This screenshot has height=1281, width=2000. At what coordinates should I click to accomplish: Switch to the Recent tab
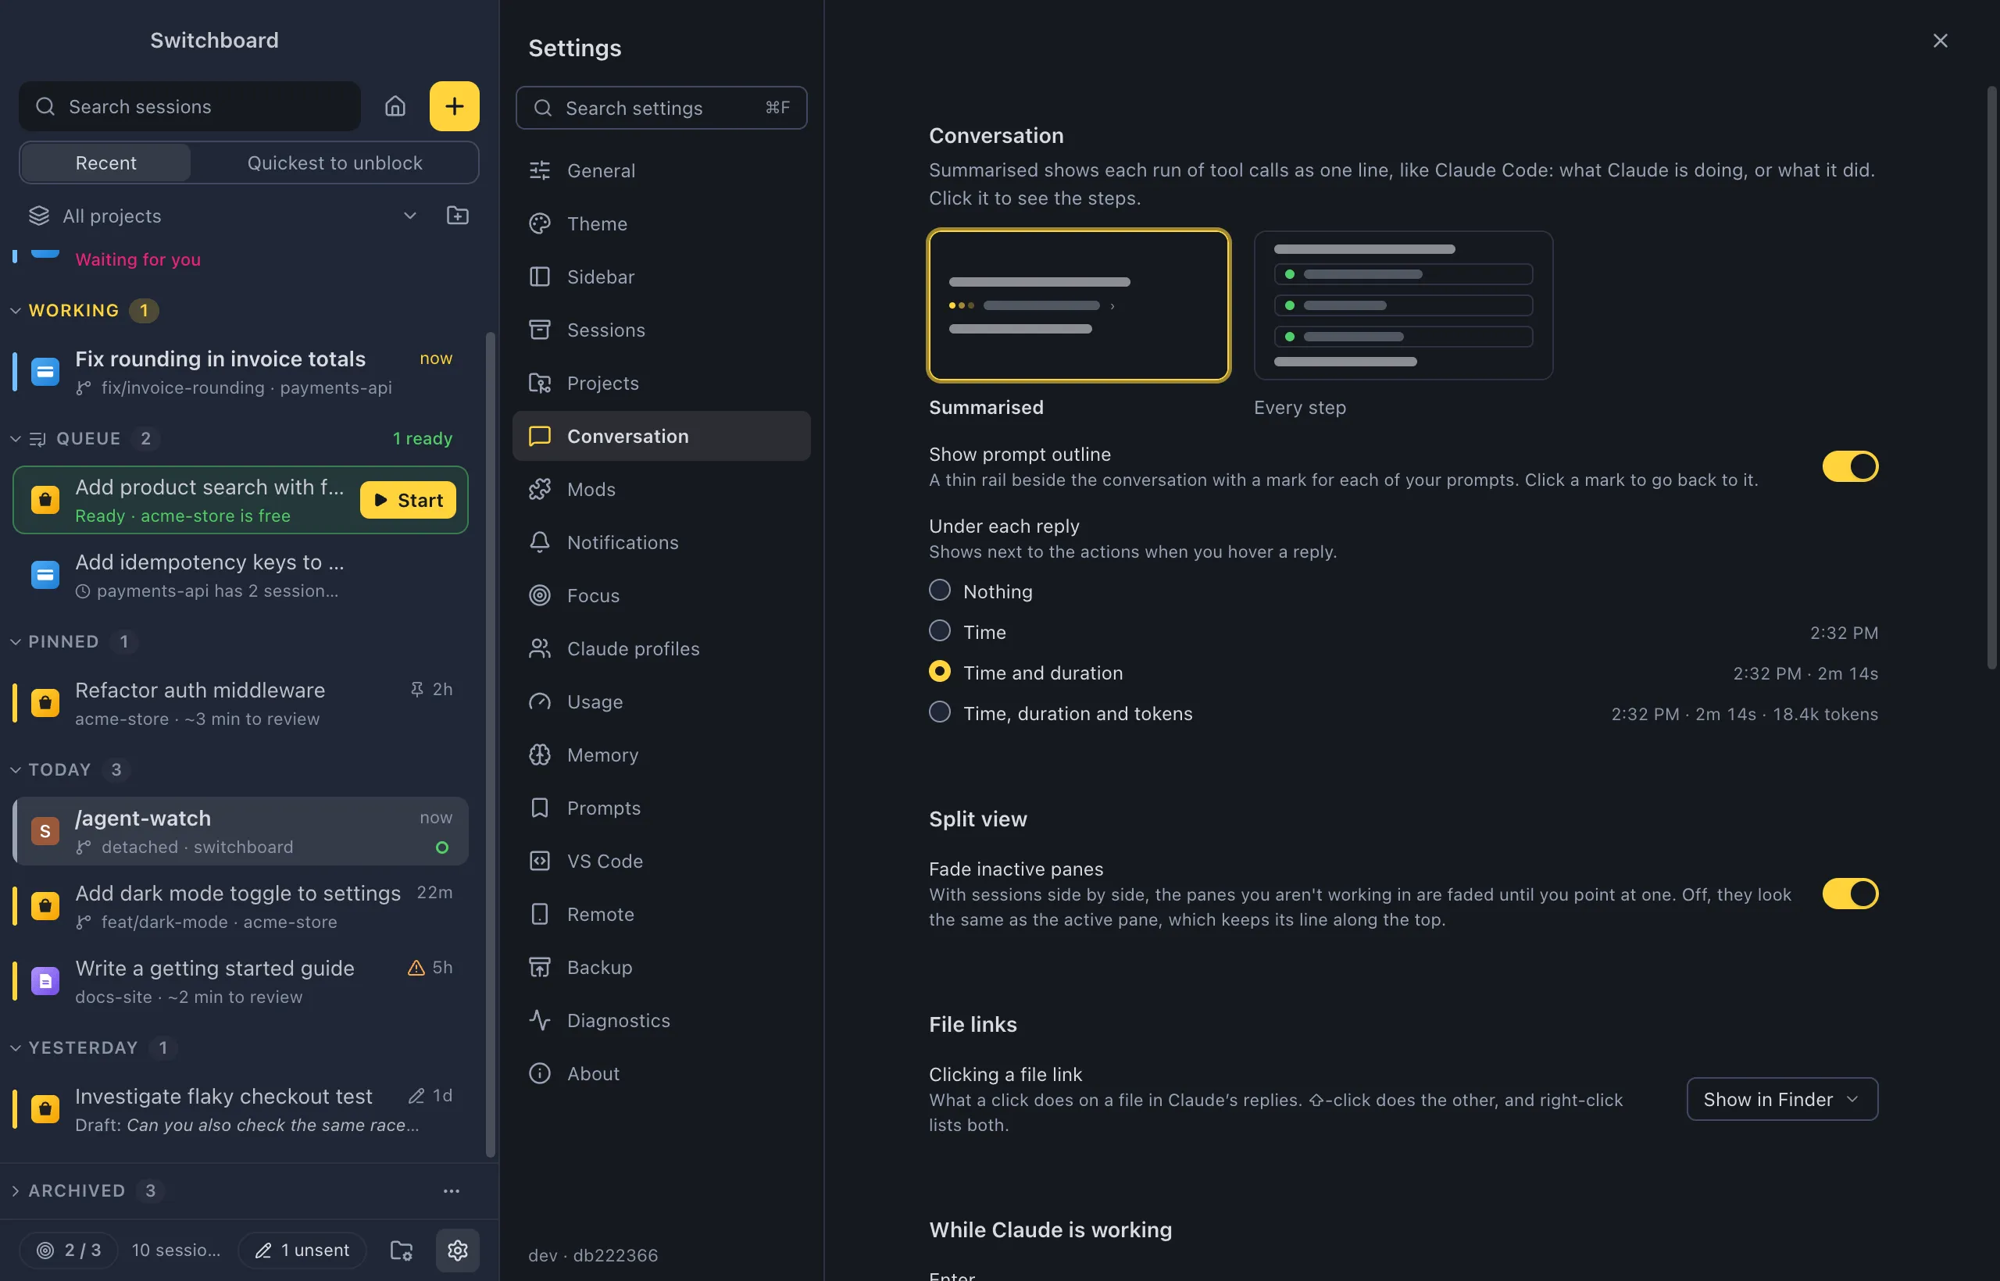pyautogui.click(x=105, y=162)
